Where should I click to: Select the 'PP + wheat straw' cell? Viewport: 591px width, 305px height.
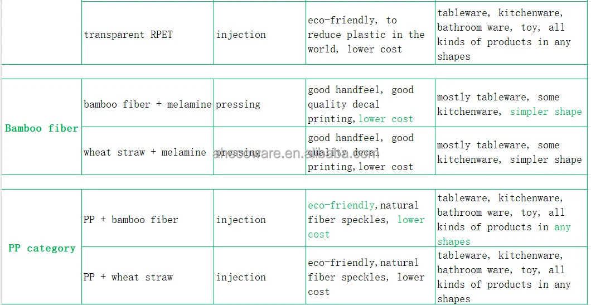(147, 275)
